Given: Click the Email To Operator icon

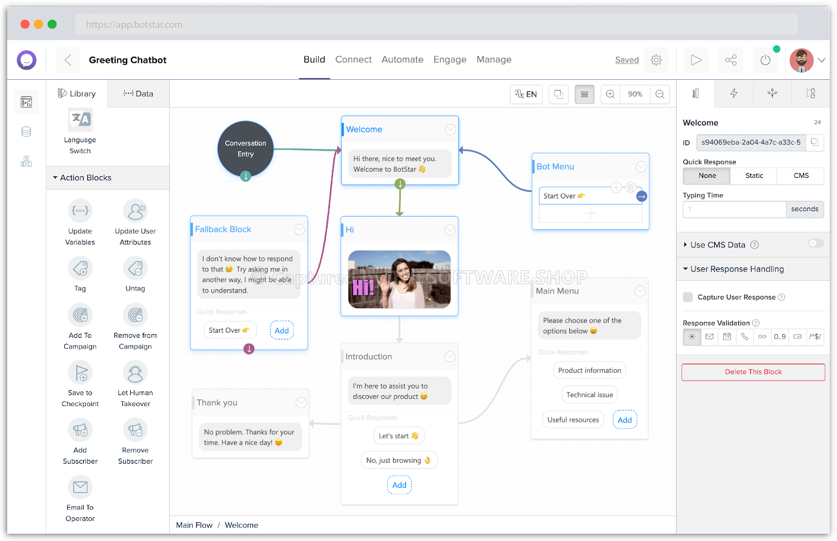Looking at the screenshot, I should coord(80,487).
